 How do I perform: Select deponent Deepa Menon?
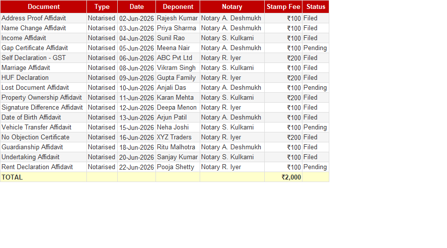tap(178, 108)
